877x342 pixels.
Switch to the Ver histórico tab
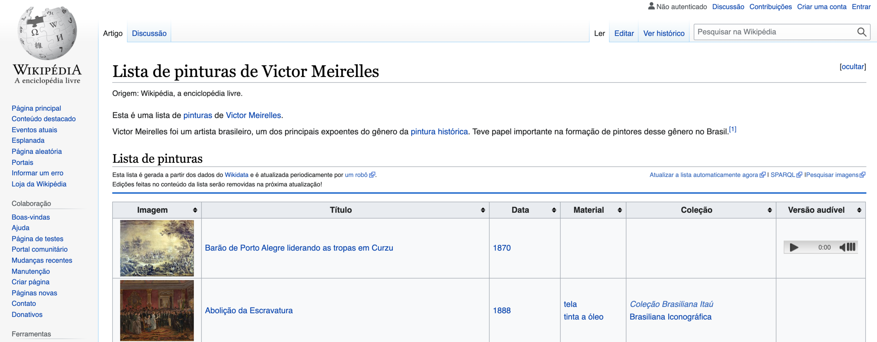(664, 33)
